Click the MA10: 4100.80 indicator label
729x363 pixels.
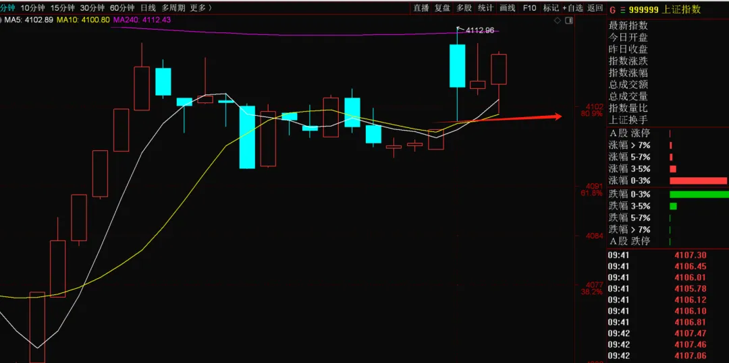tap(83, 20)
